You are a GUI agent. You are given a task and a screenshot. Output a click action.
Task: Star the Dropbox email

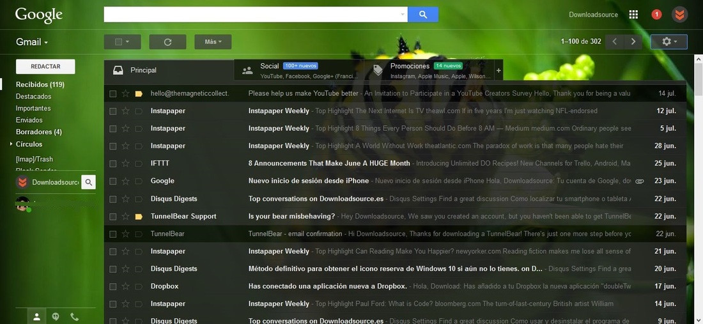click(125, 286)
